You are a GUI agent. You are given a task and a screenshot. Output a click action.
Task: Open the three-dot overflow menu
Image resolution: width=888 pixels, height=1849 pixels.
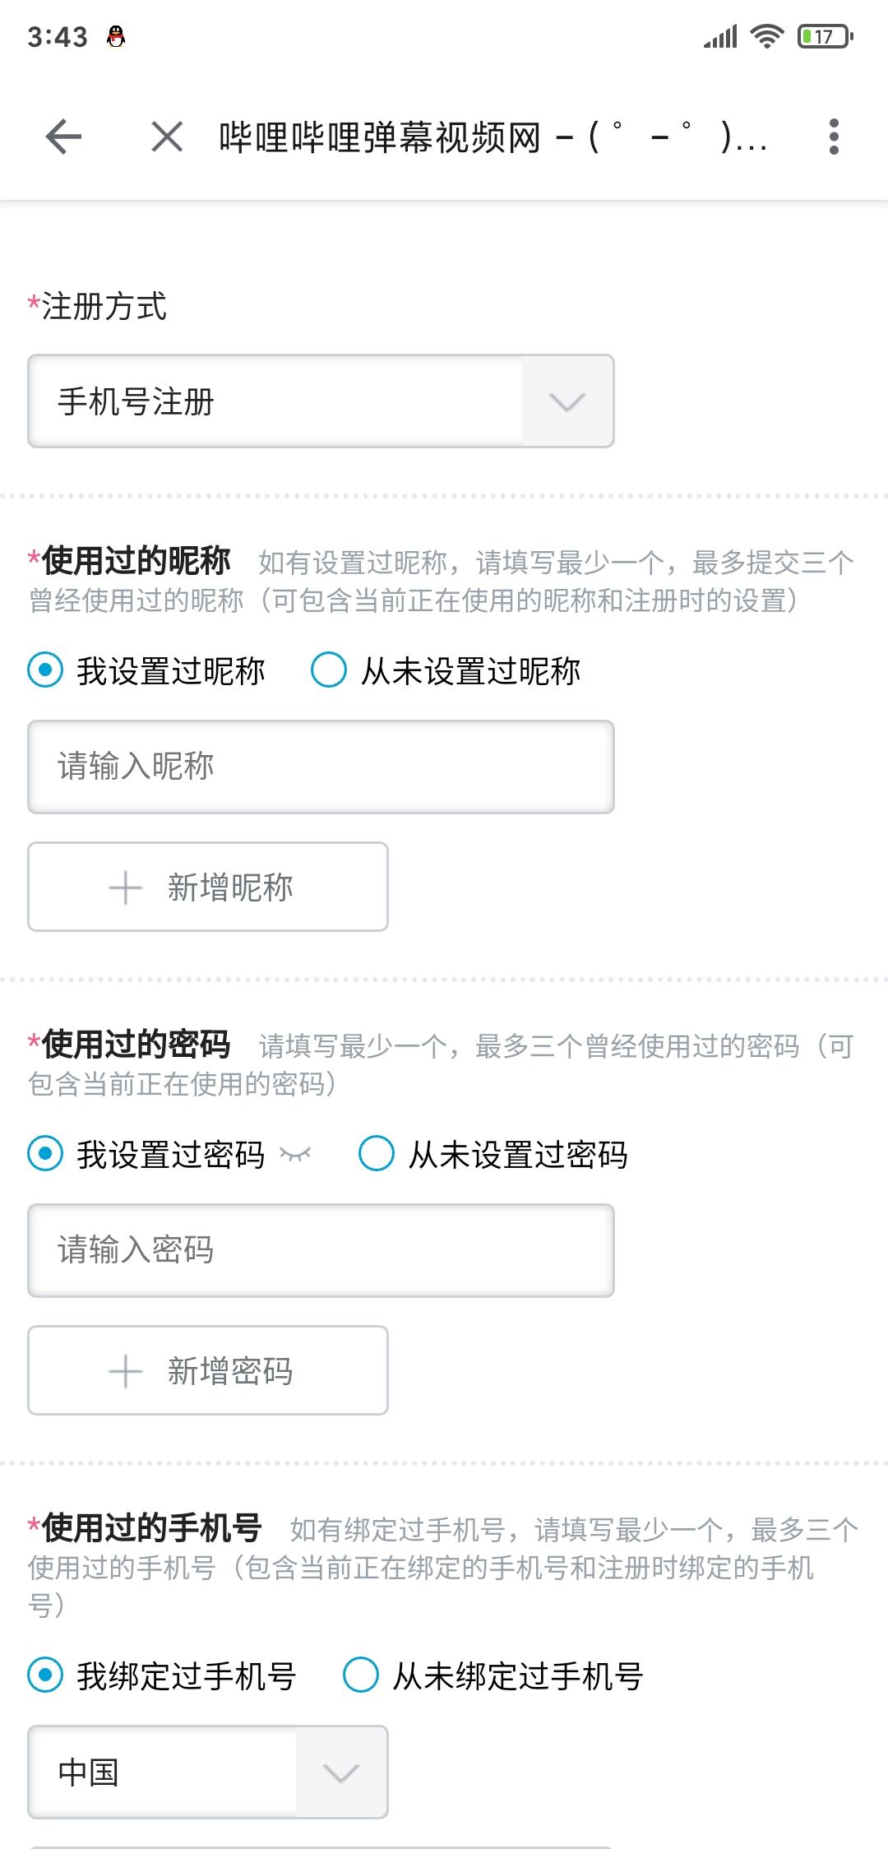pos(834,137)
